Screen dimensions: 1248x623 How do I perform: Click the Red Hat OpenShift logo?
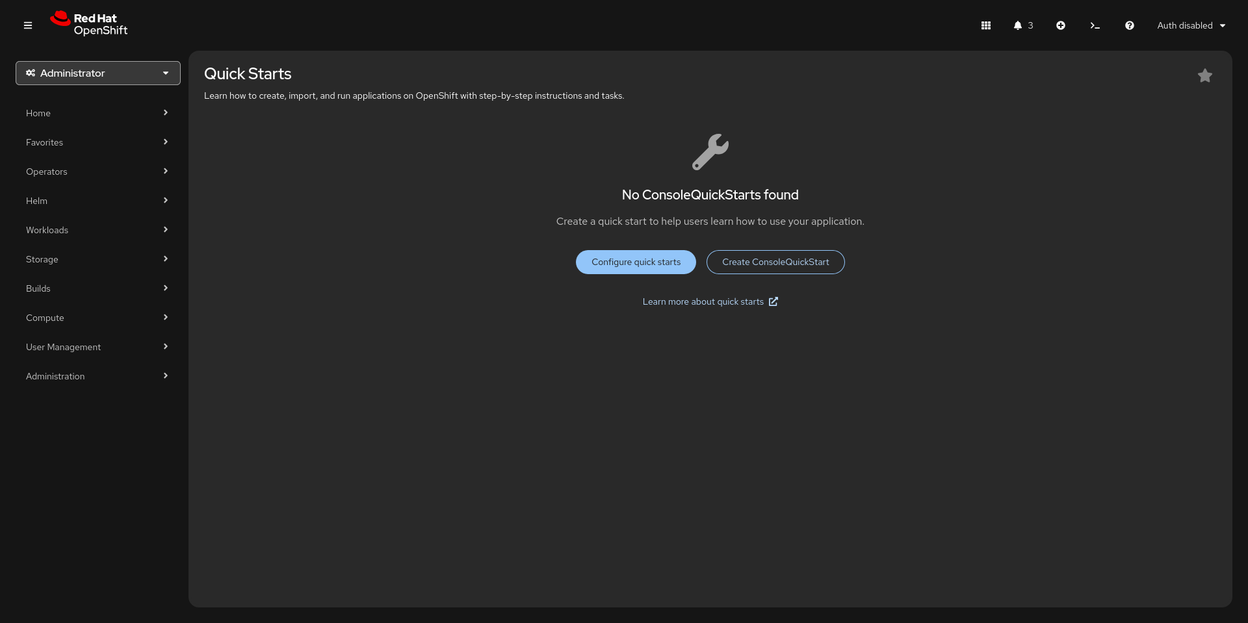point(89,24)
